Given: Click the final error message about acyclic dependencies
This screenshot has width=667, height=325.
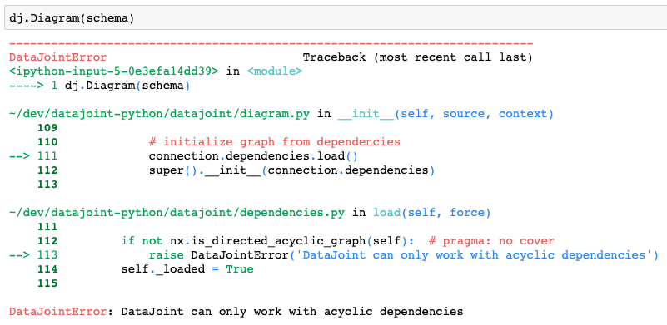Looking at the screenshot, I should (x=236, y=312).
